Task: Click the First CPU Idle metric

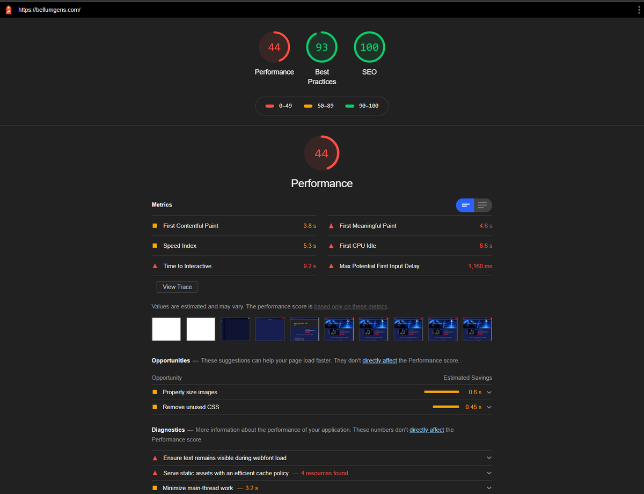Action: click(x=410, y=246)
